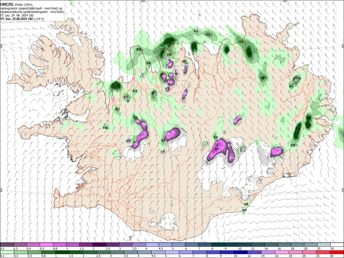Screen dimensions: 344x258
Task: Click the '1.3' rainfall value in the northeast
Action: click(x=250, y=53)
